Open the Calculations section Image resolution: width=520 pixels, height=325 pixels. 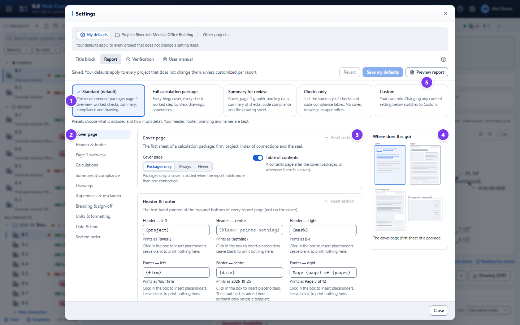[101, 165]
